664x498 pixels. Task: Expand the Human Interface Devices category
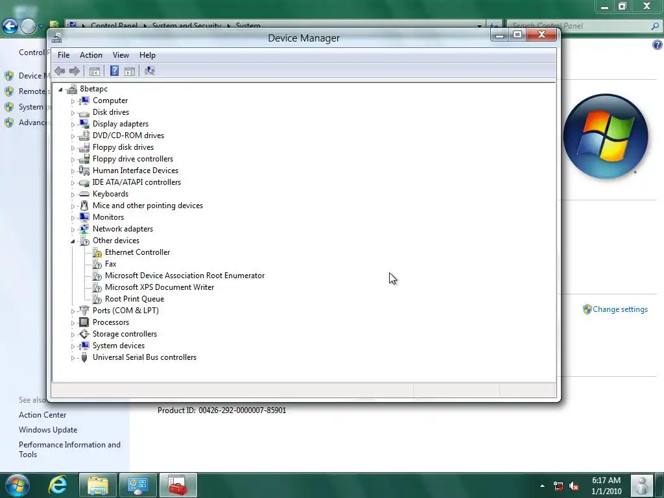coord(73,171)
